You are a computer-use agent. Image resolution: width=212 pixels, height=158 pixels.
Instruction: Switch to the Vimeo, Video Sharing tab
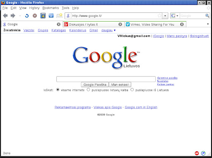(155, 24)
